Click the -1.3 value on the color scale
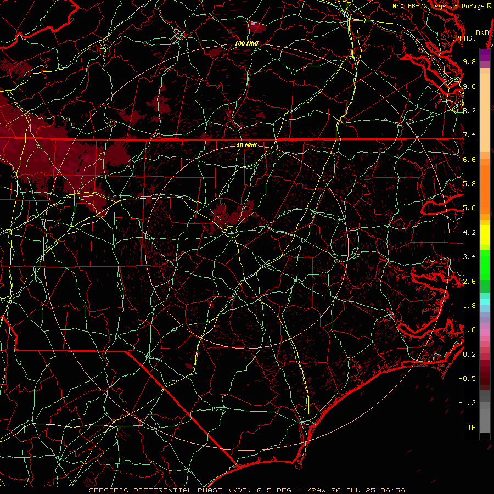 pyautogui.click(x=467, y=403)
